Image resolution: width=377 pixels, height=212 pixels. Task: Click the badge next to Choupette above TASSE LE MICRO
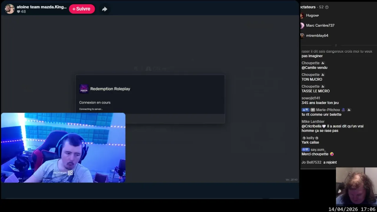click(323, 87)
